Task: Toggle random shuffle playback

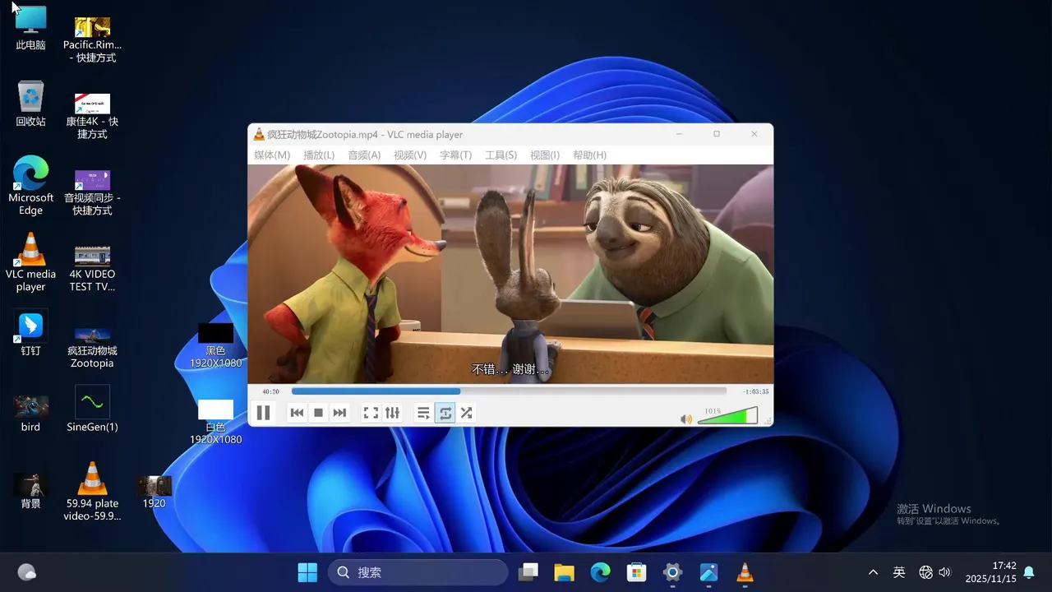Action: 466,413
